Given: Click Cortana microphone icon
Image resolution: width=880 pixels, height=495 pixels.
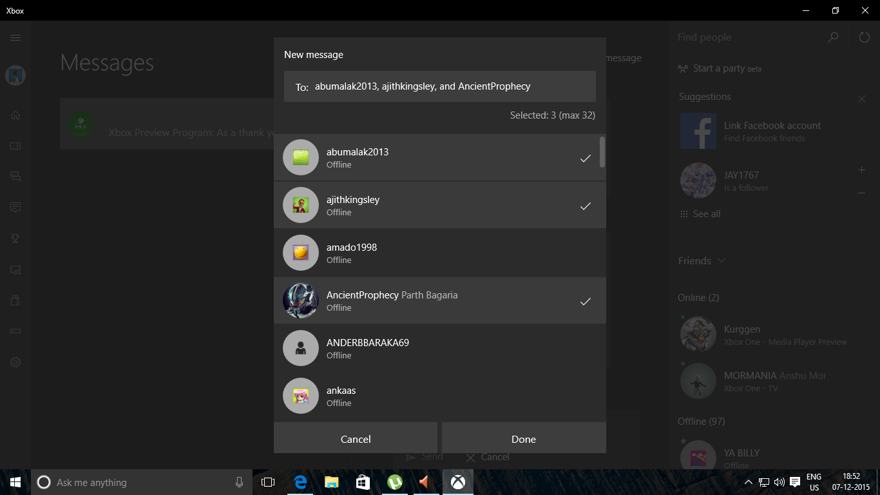Looking at the screenshot, I should coord(240,482).
